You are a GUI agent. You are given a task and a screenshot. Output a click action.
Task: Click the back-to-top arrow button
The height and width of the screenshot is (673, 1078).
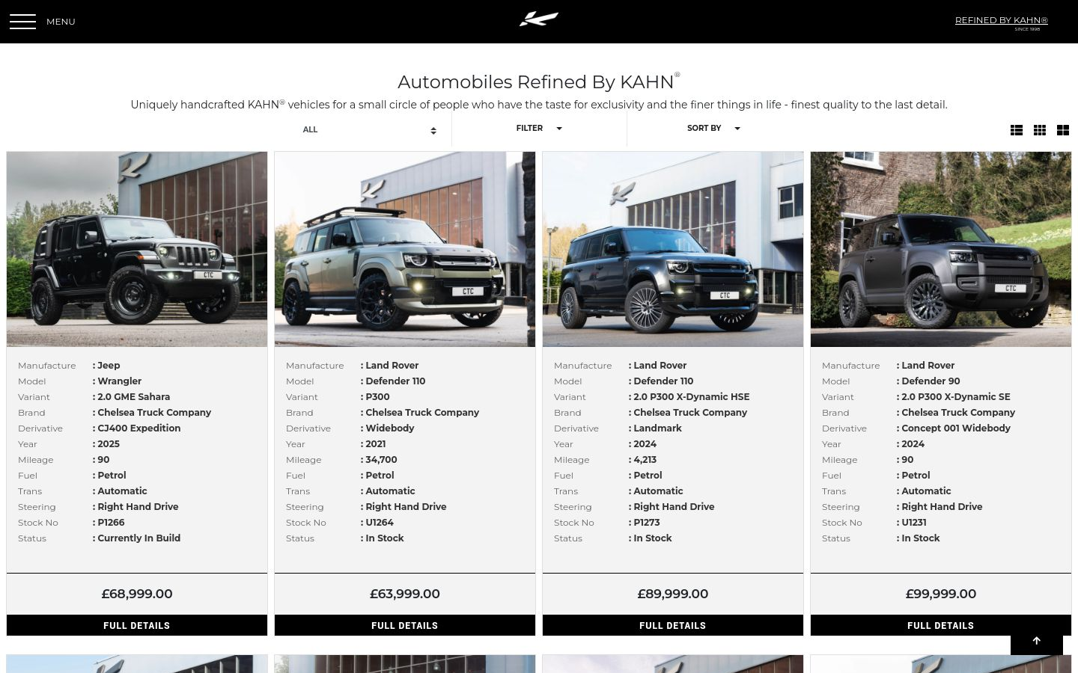[1037, 641]
